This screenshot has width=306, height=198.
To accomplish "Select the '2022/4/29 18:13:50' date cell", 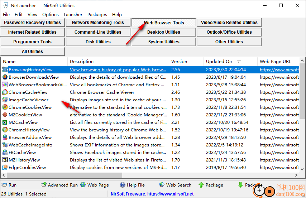I will pyautogui.click(x=226, y=137).
